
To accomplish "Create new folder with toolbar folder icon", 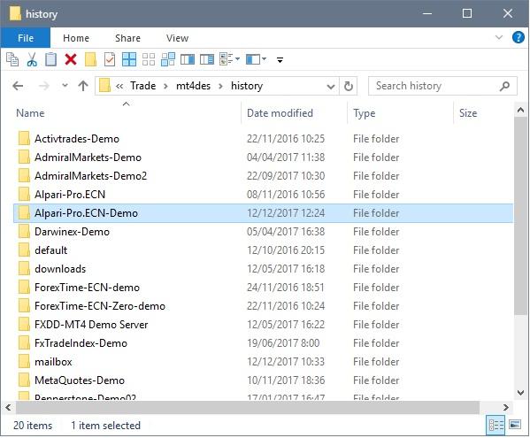I will click(90, 59).
